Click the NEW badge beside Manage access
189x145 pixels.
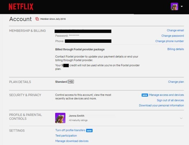coord(145,95)
